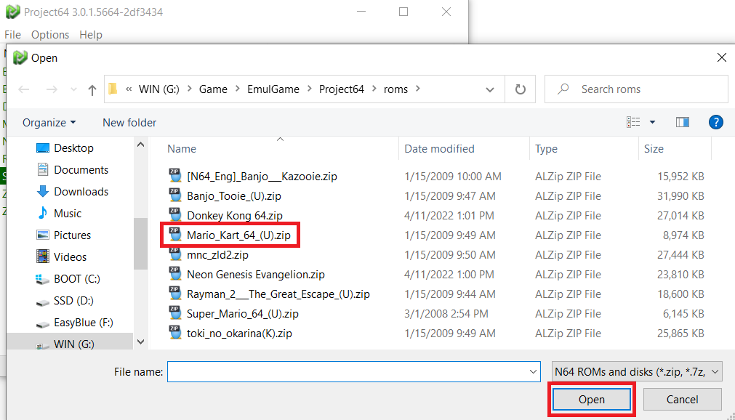The image size is (735, 420).
Task: Select mnc_zld2.zip zip icon
Action: [x=175, y=254]
